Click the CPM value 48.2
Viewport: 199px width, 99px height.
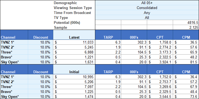click(x=186, y=57)
